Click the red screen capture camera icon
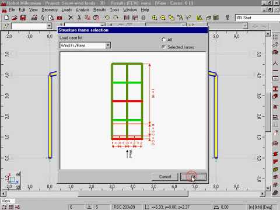Viewport: 280px width, 210px height. [60, 18]
